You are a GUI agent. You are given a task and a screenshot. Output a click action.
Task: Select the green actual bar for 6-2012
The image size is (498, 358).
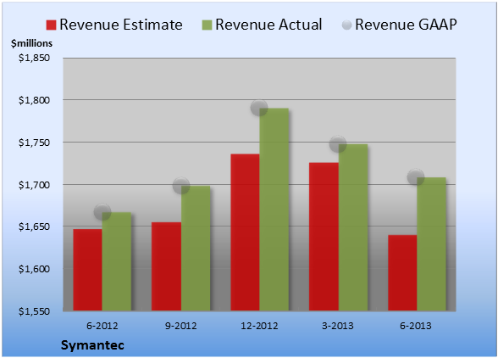[117, 261]
